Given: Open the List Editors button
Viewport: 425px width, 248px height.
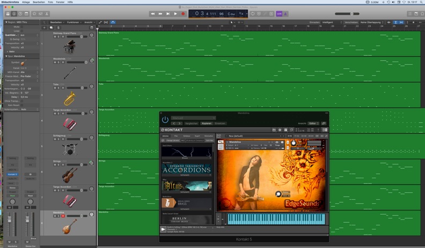Looking at the screenshot, I should pyautogui.click(x=410, y=13).
